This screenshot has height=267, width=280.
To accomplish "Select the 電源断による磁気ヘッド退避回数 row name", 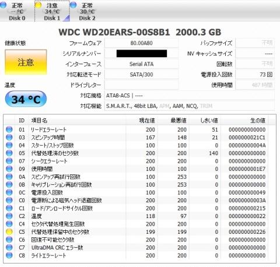I will (66, 201).
